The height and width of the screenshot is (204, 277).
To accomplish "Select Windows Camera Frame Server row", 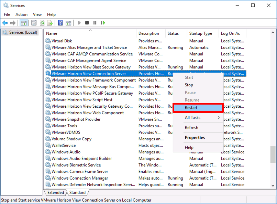I will click(x=145, y=171).
